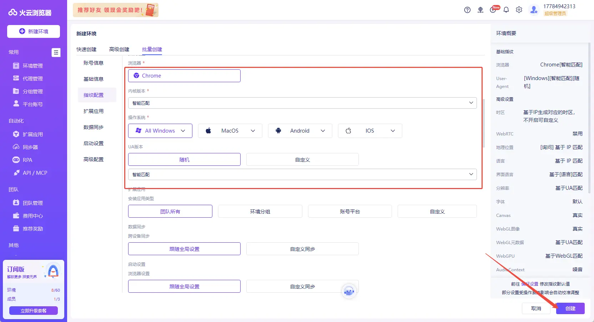Image resolution: width=594 pixels, height=322 pixels.
Task: Select 随机 UA version option
Action: tap(184, 159)
